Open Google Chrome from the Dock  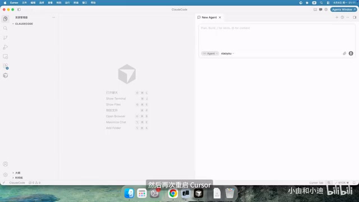(173, 193)
